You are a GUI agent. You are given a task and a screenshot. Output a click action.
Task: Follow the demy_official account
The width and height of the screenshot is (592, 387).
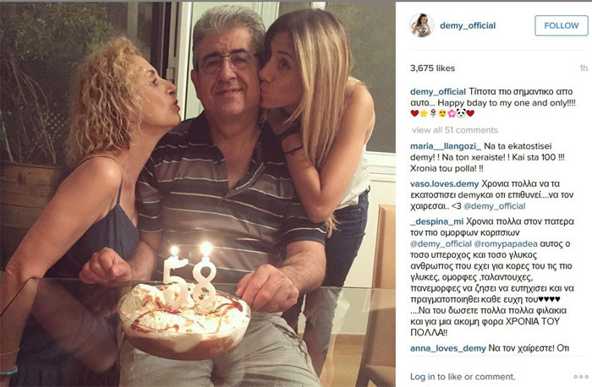(561, 25)
